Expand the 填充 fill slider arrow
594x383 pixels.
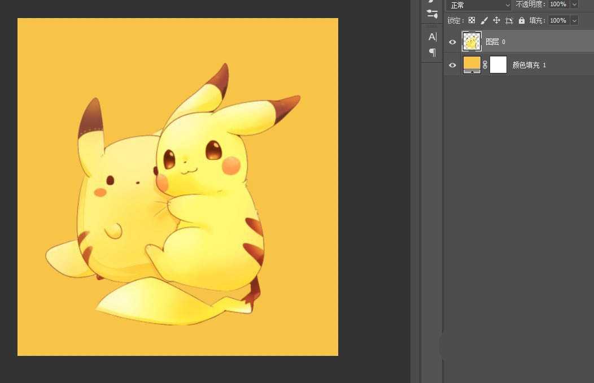pos(574,20)
